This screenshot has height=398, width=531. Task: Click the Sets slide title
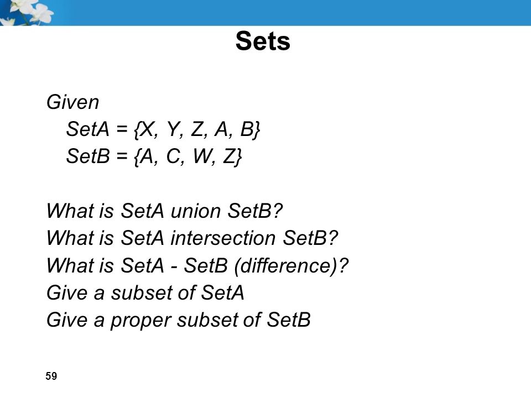pyautogui.click(x=263, y=41)
